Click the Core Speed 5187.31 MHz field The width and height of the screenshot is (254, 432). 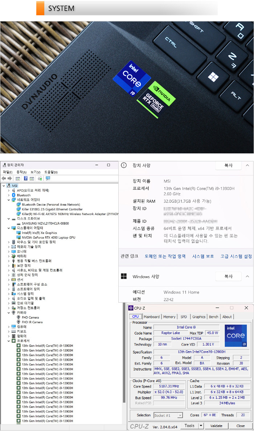(169, 386)
